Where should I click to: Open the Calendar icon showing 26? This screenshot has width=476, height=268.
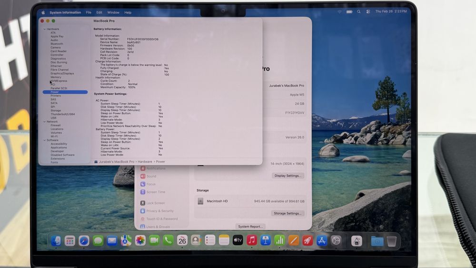click(182, 240)
